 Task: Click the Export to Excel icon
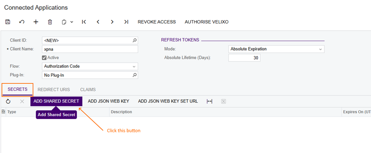(x=224, y=101)
